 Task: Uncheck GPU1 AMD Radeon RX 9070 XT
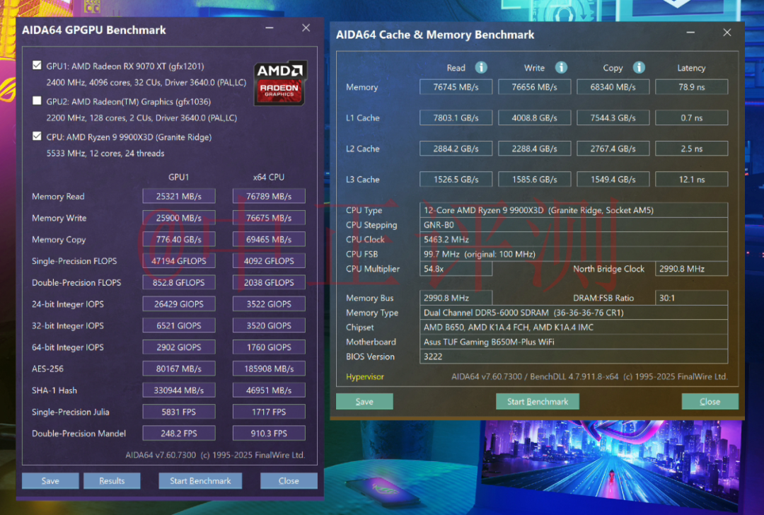click(x=37, y=65)
